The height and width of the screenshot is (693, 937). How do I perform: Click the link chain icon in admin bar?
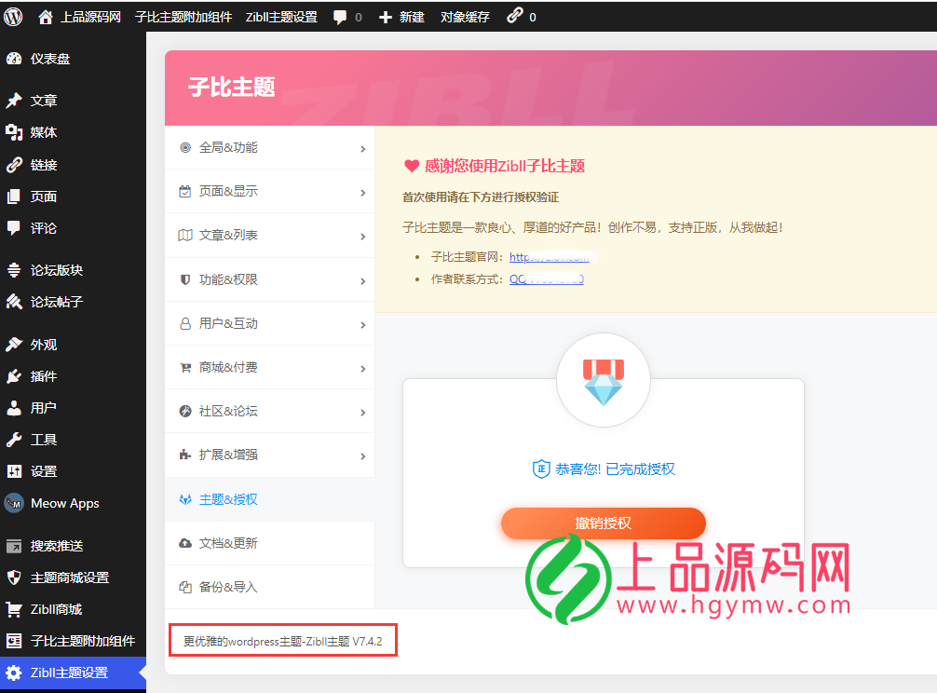[x=515, y=16]
